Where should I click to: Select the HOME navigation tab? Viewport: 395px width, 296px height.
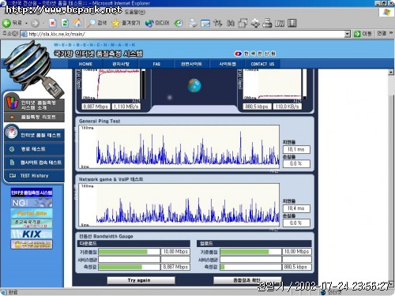85,64
